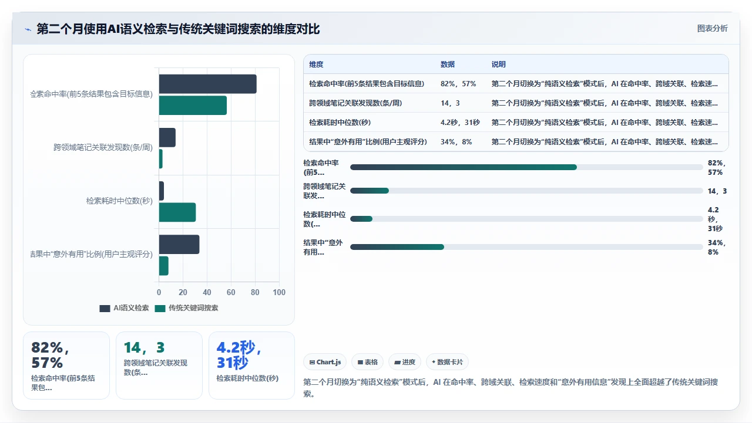Viewport: 752px width, 423px height.
Task: Click the AI bar for 检索命中率 in chart
Action: [x=207, y=84]
